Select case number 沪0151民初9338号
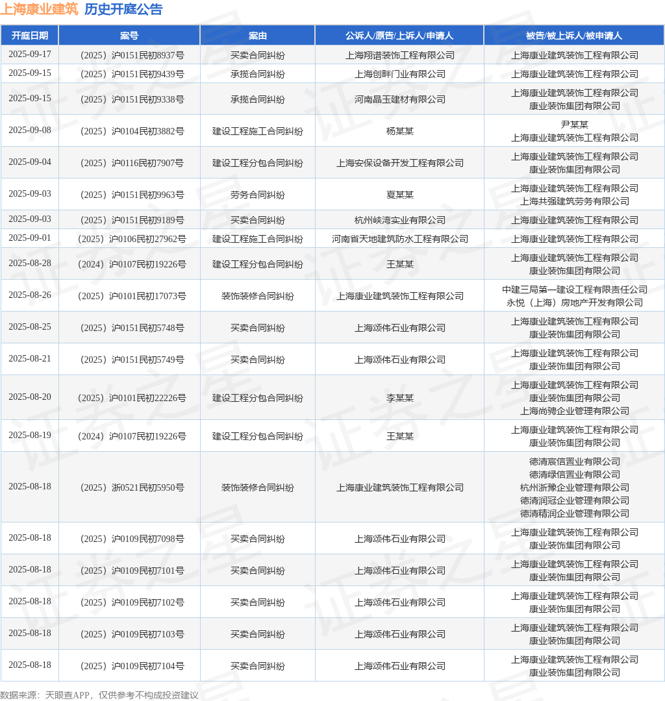 click(132, 99)
